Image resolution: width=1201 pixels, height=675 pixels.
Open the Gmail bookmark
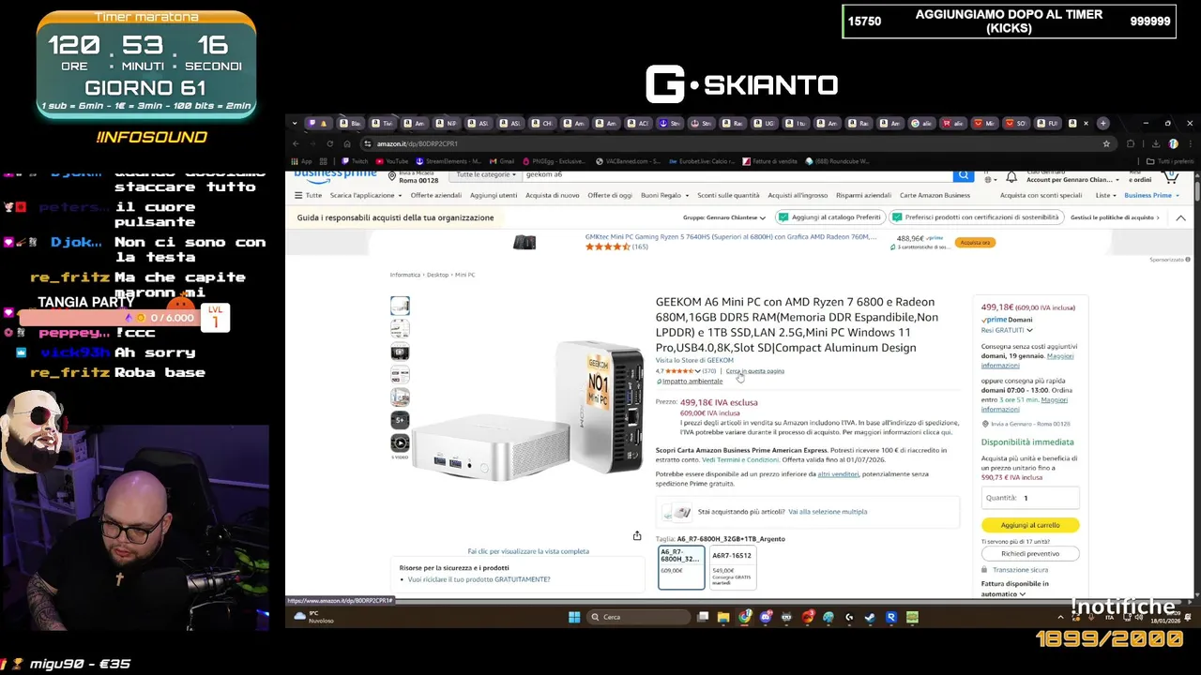click(x=501, y=161)
